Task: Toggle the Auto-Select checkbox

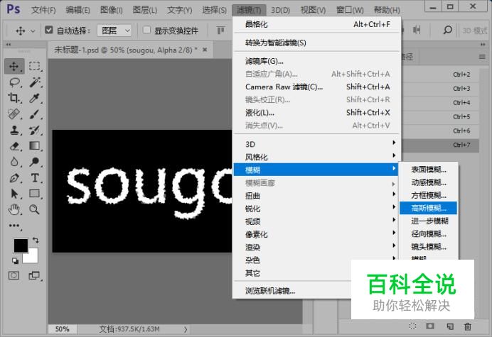Action: pos(48,30)
